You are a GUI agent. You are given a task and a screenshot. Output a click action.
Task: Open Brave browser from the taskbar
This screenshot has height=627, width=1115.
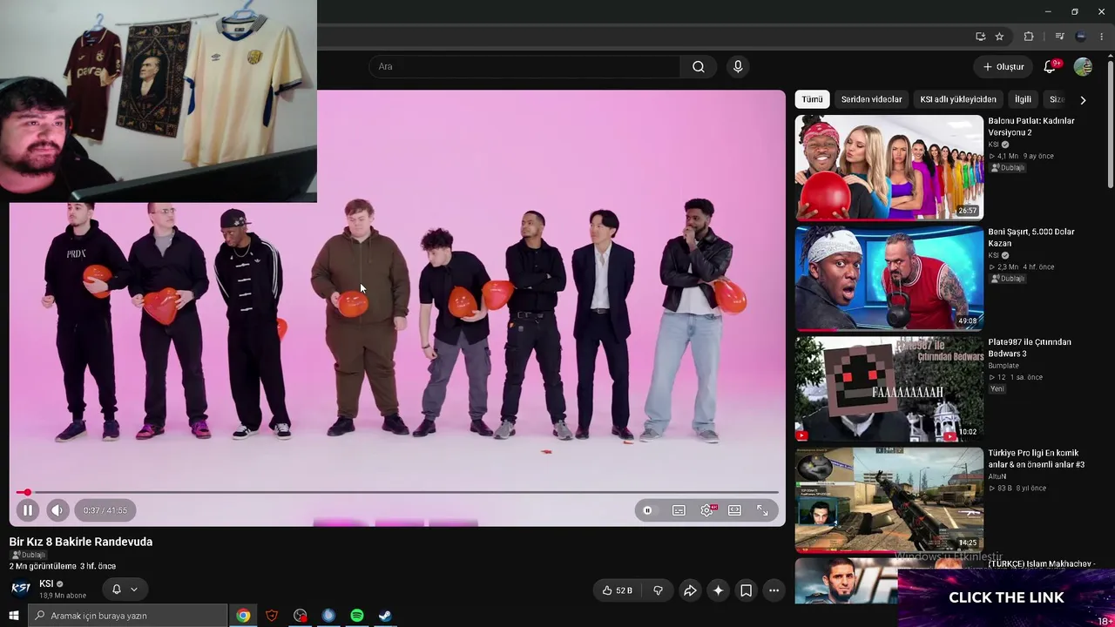(x=272, y=616)
